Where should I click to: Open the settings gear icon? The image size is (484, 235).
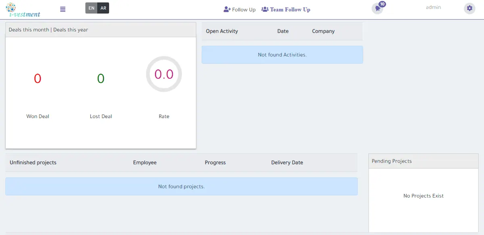point(469,8)
